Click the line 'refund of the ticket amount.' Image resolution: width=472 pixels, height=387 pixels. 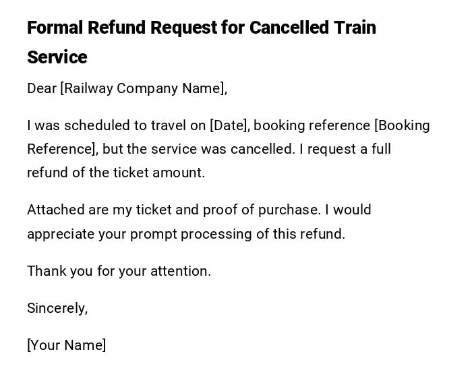[116, 173]
